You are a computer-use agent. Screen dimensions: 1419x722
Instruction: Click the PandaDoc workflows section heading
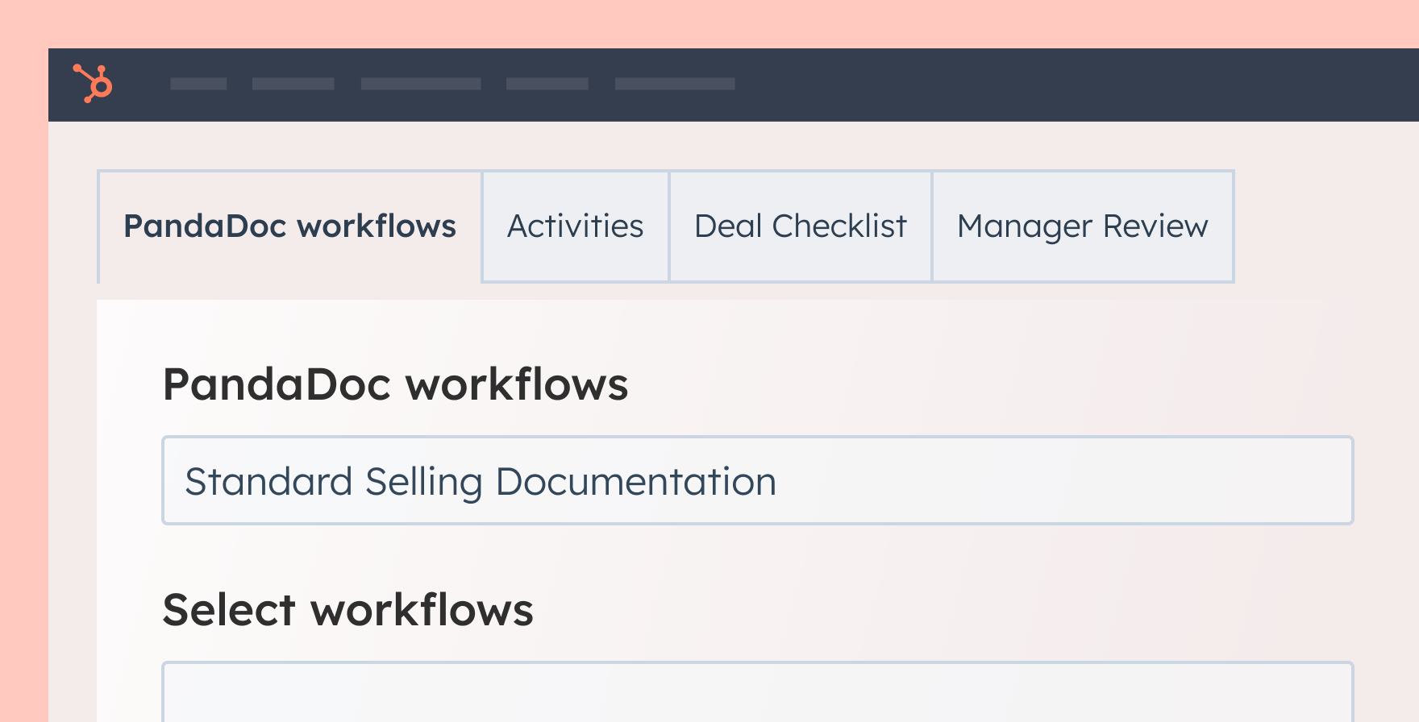point(395,384)
